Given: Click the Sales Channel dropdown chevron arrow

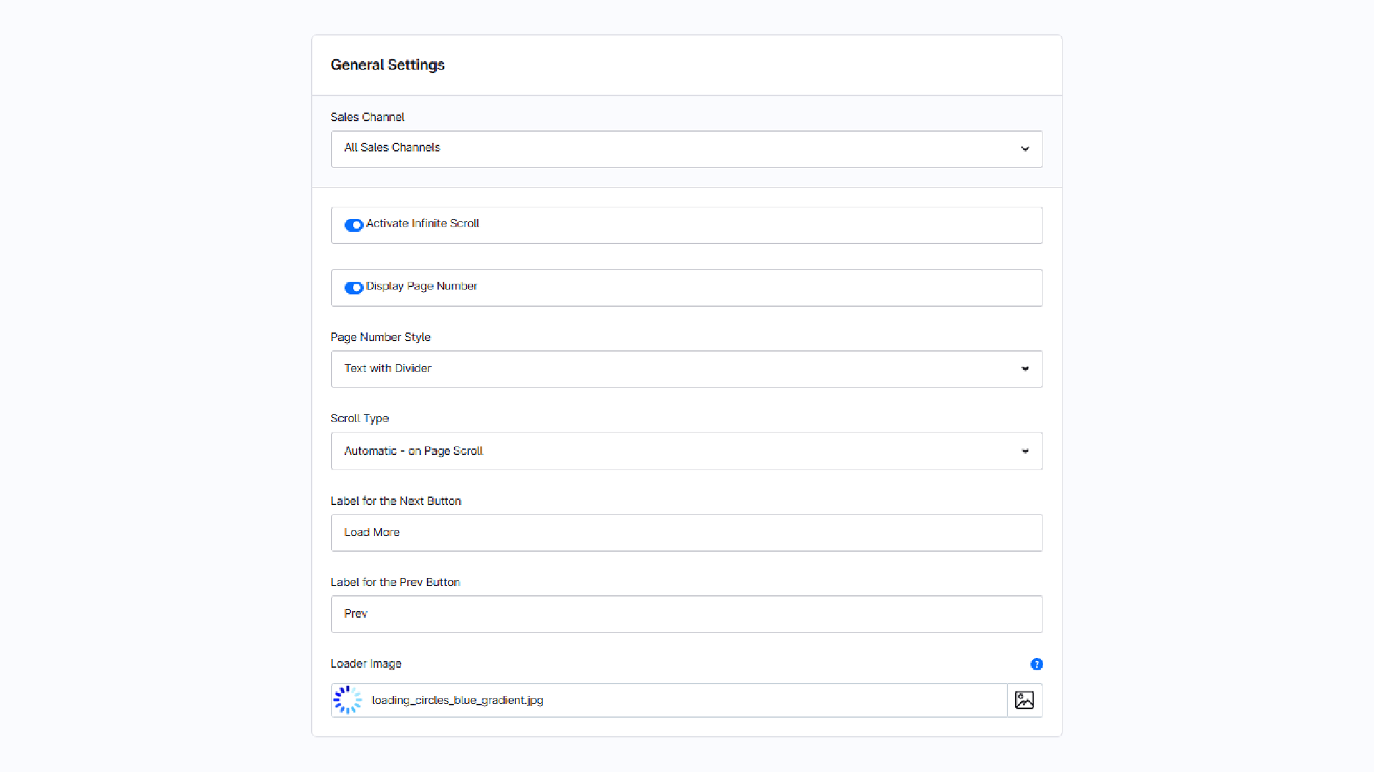Looking at the screenshot, I should pos(1025,149).
